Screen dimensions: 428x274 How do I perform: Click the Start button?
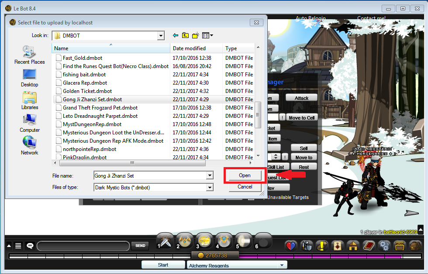coord(163,265)
